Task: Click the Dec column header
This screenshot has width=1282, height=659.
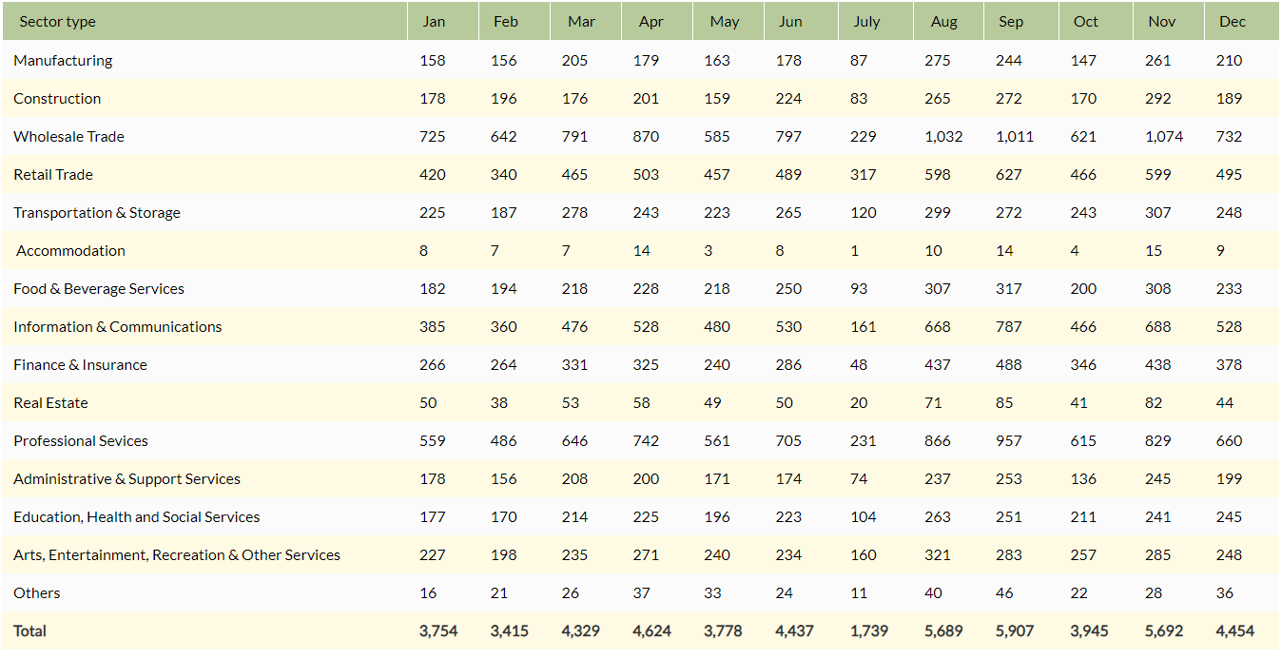Action: click(1232, 22)
